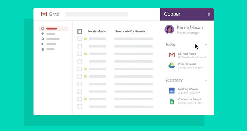This screenshot has width=247, height=131.
Task: Open the Inbox sidebar item
Action: (53, 28)
